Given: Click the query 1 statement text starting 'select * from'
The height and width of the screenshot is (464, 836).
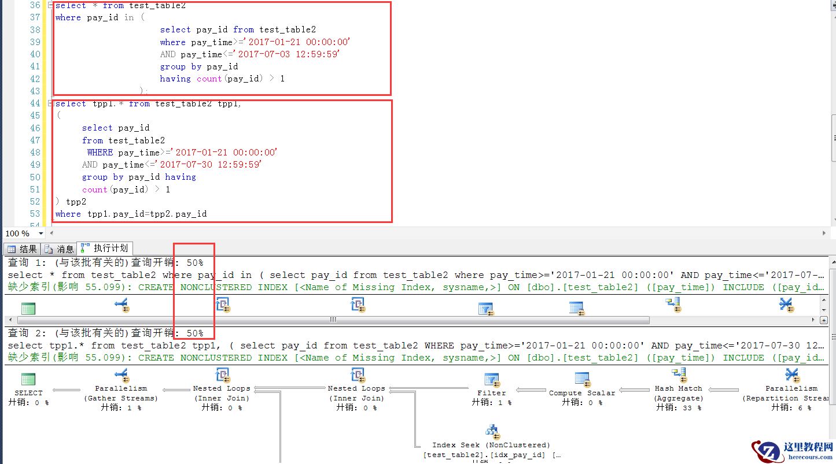Looking at the screenshot, I should (x=417, y=275).
